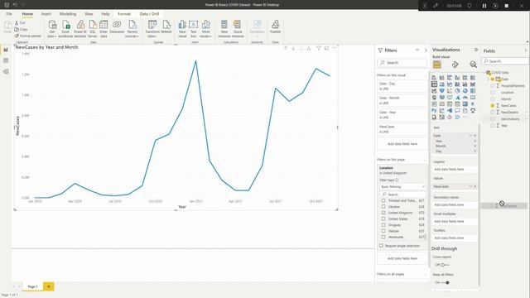
Task: Open Power BI datasets source
Action: (x=80, y=29)
